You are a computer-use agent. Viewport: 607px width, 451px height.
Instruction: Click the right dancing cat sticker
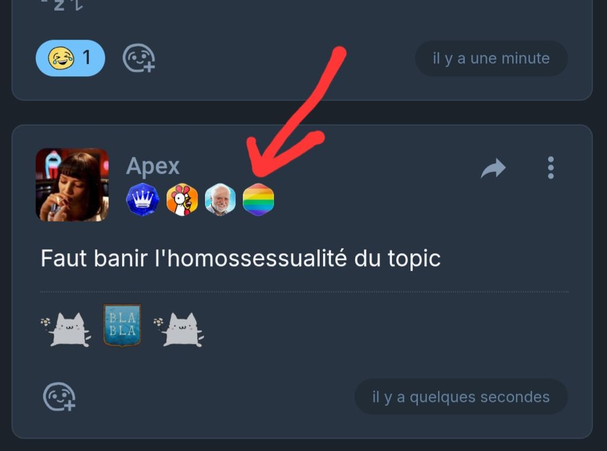tap(178, 330)
